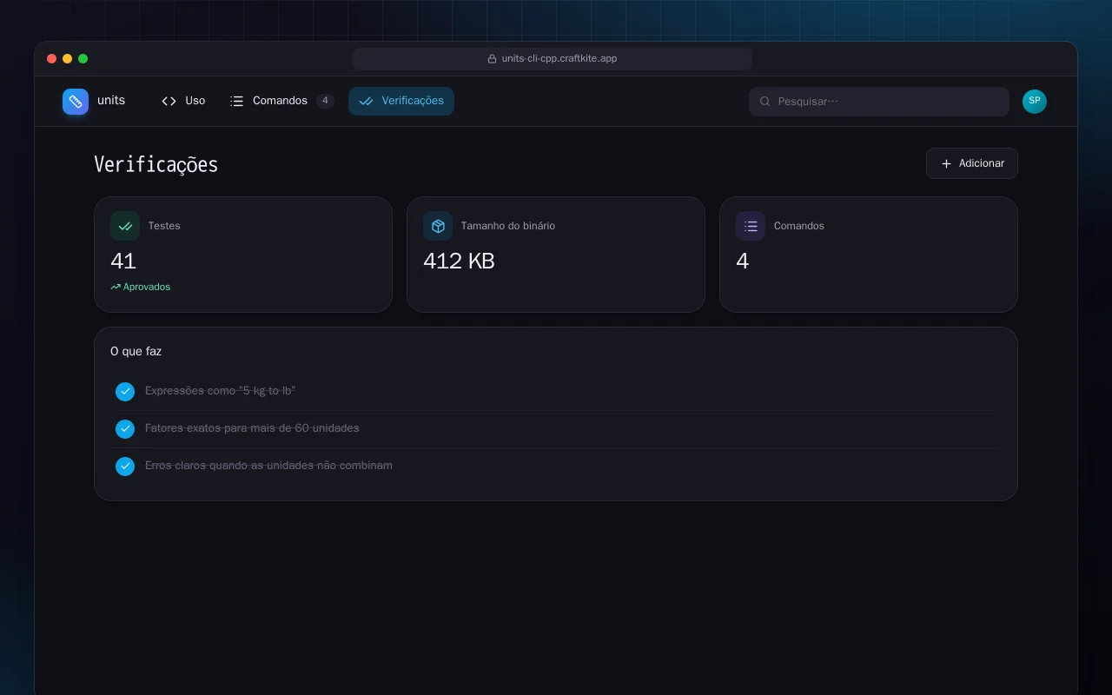Click the plus icon in Adicionar button
This screenshot has height=695, width=1112.
pos(947,163)
